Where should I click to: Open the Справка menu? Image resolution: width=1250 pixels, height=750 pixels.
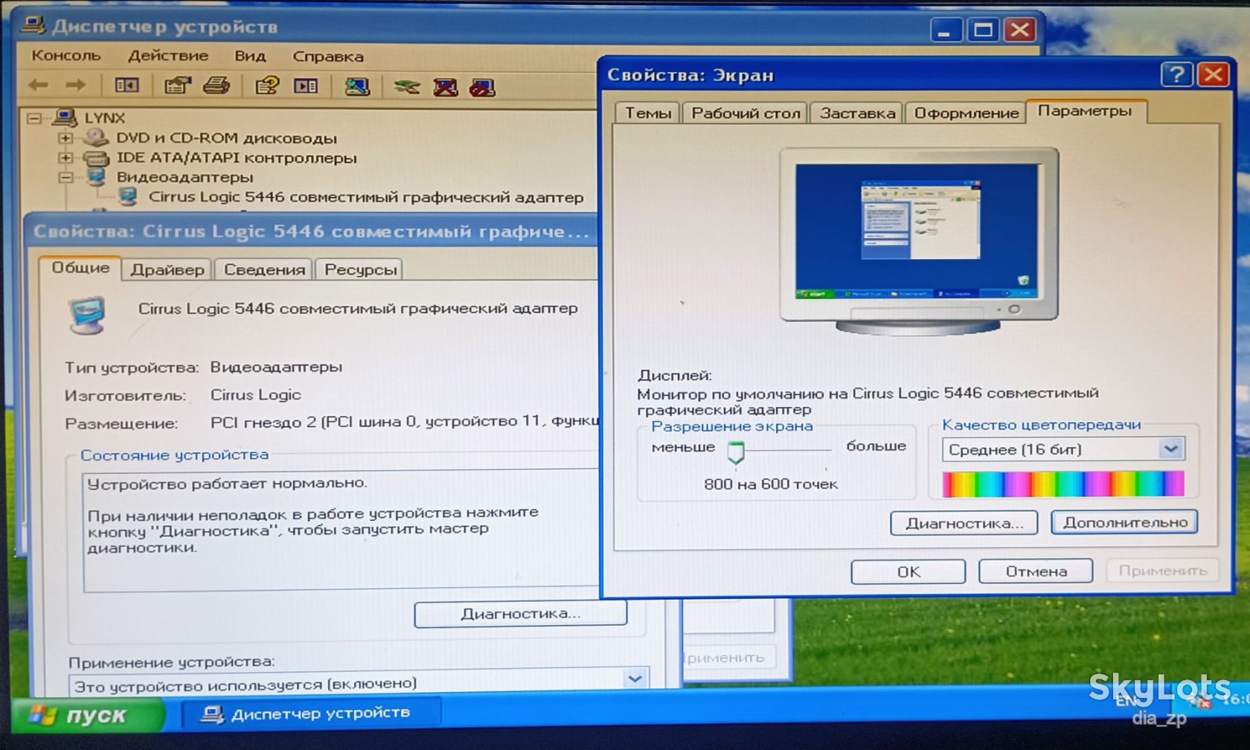[328, 57]
